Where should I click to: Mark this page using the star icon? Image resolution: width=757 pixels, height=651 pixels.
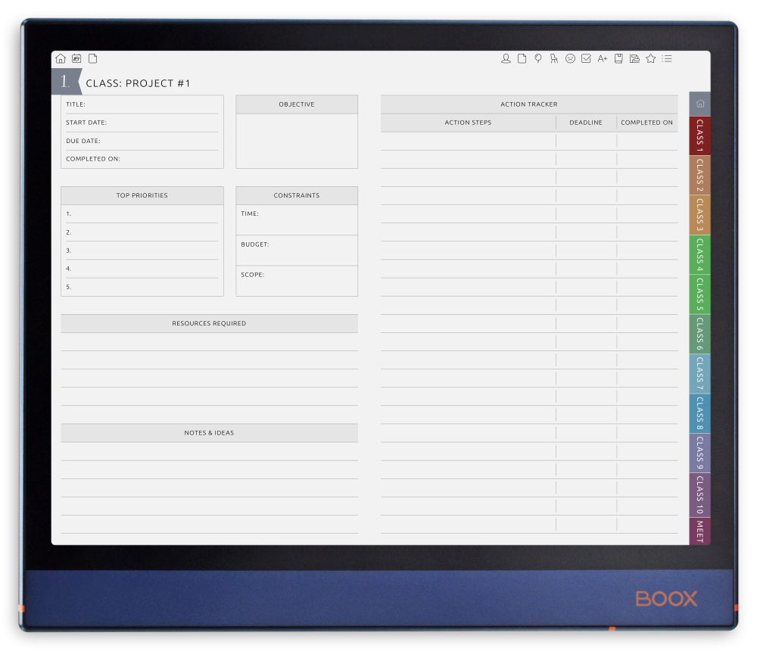coord(650,58)
